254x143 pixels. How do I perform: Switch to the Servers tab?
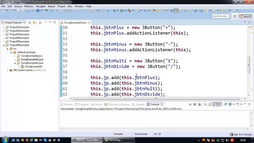97,104
